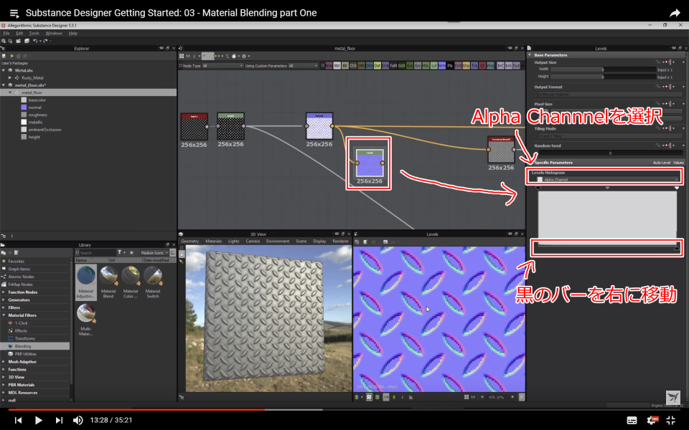The image size is (689, 430).
Task: Exit full screen mode
Action: [x=671, y=420]
